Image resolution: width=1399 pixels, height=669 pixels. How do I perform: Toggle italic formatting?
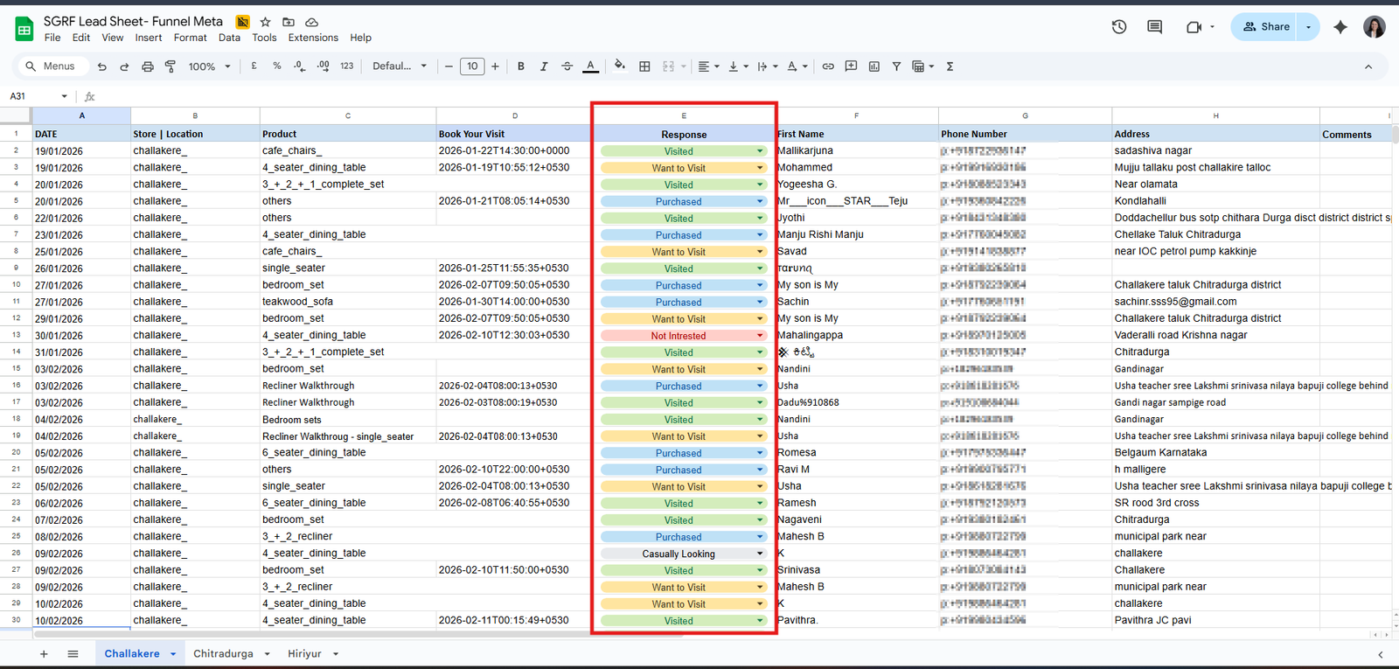[x=544, y=66]
